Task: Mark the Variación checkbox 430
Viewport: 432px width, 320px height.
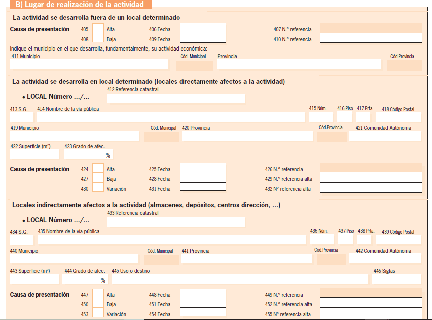Action: pos(98,187)
